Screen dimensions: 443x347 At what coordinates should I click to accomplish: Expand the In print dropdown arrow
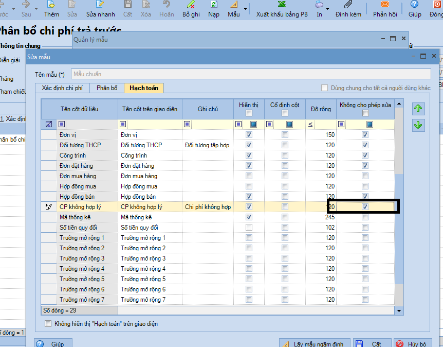pos(327,9)
